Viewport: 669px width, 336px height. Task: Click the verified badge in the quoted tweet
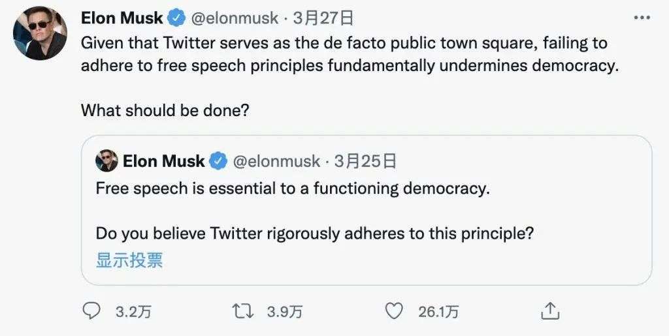click(218, 160)
